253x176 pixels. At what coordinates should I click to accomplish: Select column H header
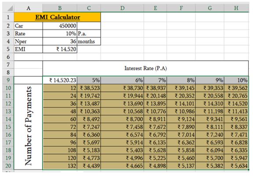[236, 8]
